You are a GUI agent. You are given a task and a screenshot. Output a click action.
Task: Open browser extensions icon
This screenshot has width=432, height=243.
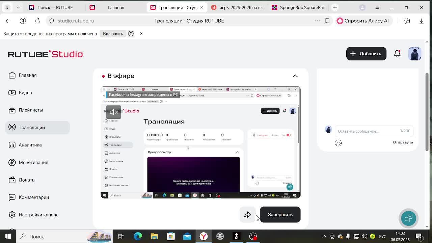pyautogui.click(x=407, y=21)
